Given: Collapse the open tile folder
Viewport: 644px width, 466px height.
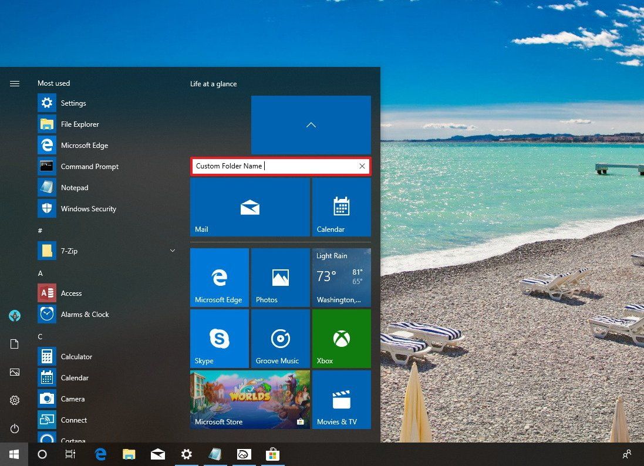Looking at the screenshot, I should click(x=311, y=124).
